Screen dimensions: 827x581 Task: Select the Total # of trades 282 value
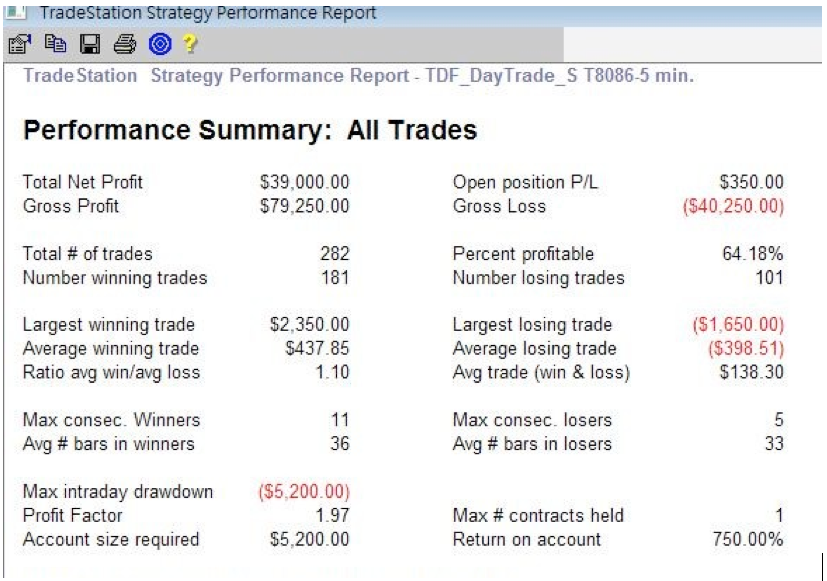tap(334, 254)
